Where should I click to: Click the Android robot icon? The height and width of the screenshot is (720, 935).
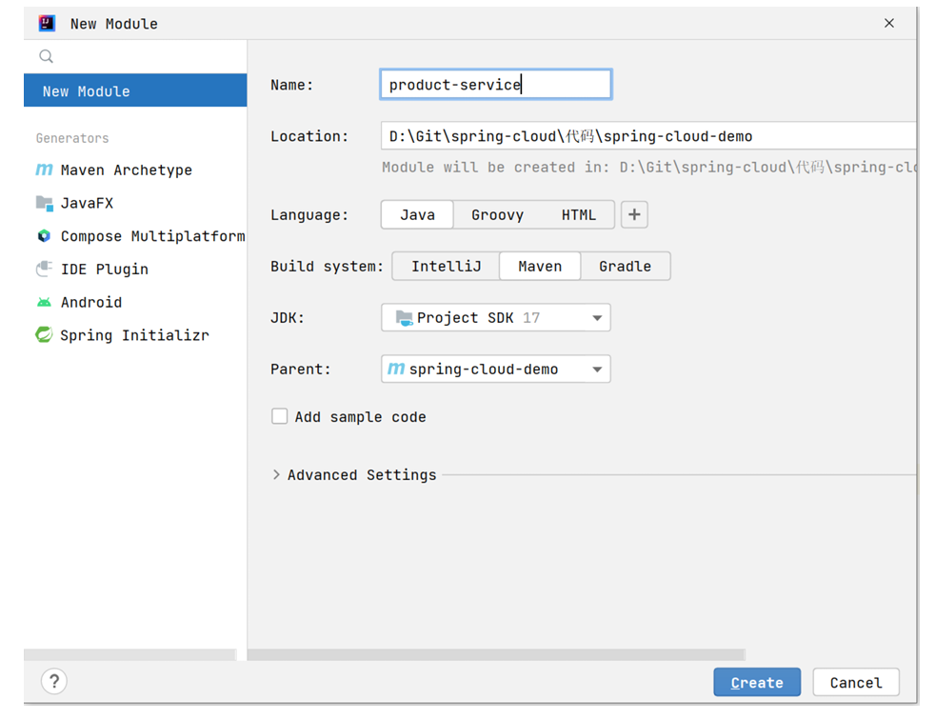(x=44, y=303)
